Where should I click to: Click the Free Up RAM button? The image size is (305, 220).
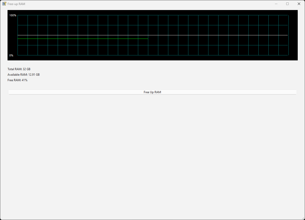(152, 92)
